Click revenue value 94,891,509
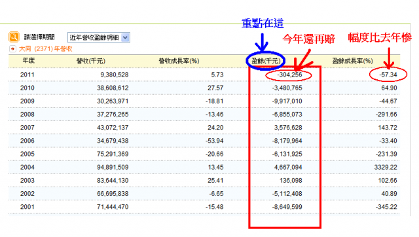 tap(113, 167)
